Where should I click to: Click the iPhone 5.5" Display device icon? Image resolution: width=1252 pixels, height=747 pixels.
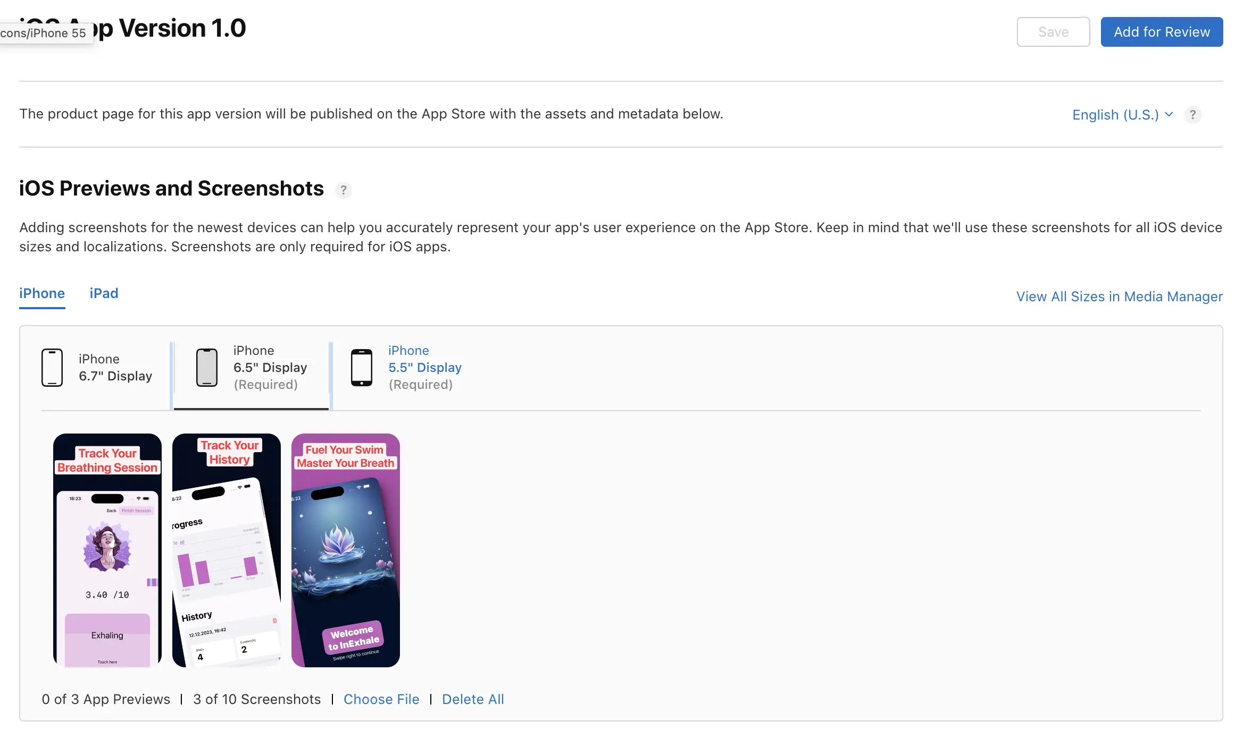362,368
